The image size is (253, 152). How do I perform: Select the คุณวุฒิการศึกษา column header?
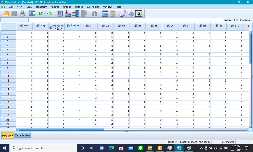(57, 27)
